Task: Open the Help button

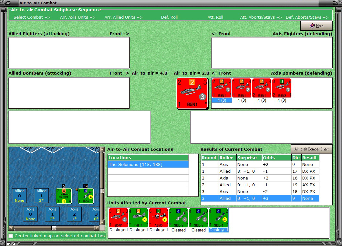Action: click(316, 26)
